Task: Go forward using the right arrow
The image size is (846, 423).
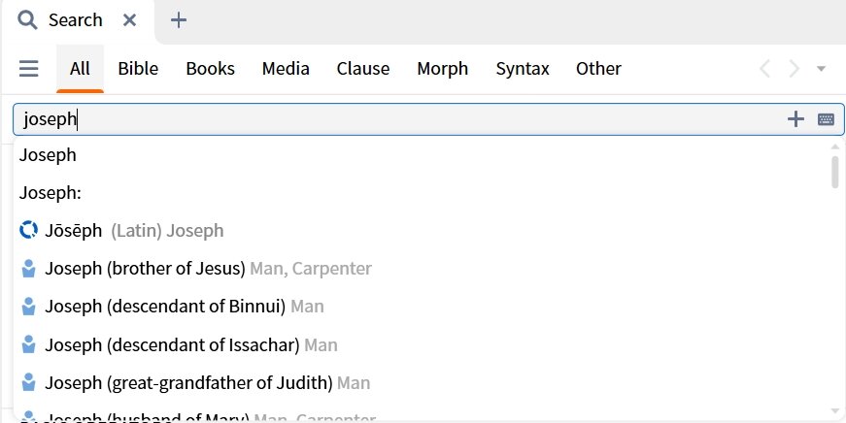Action: 794,69
